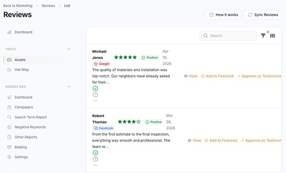Click question mark icon under Michael Jones review
The height and width of the screenshot is (173, 286).
pos(95,95)
